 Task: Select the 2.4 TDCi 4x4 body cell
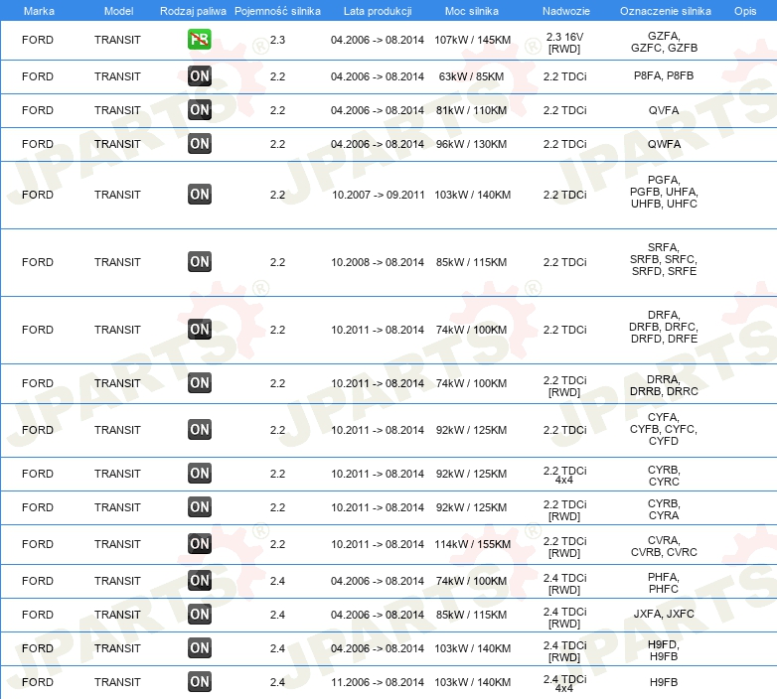click(x=564, y=683)
